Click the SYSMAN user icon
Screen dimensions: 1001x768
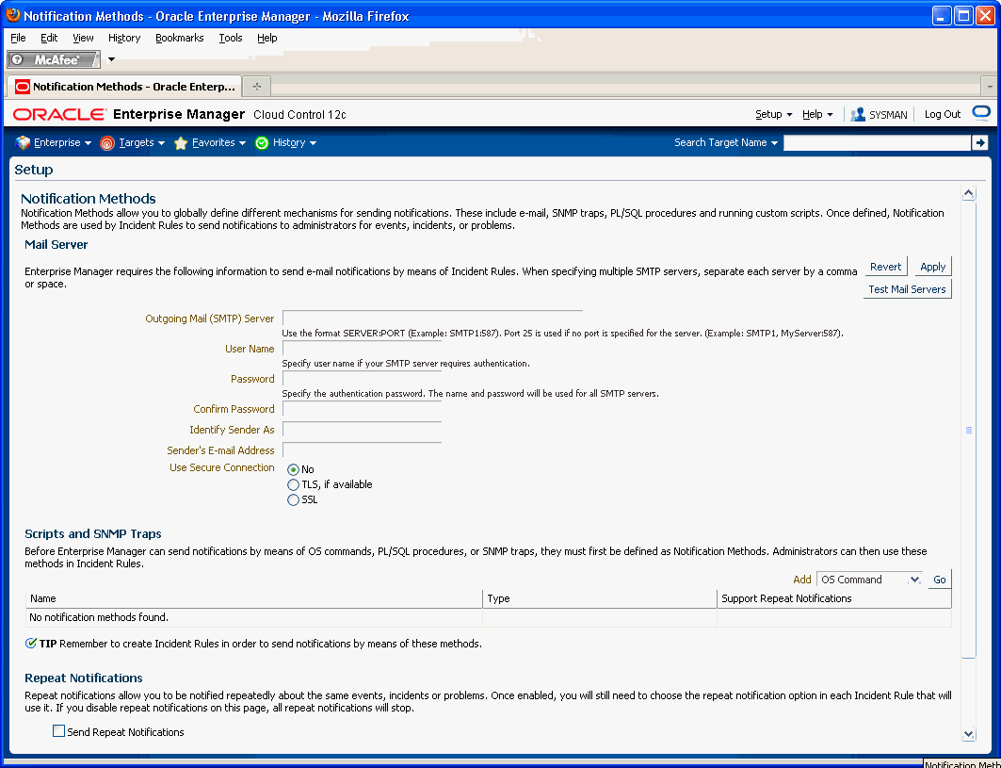pos(858,114)
